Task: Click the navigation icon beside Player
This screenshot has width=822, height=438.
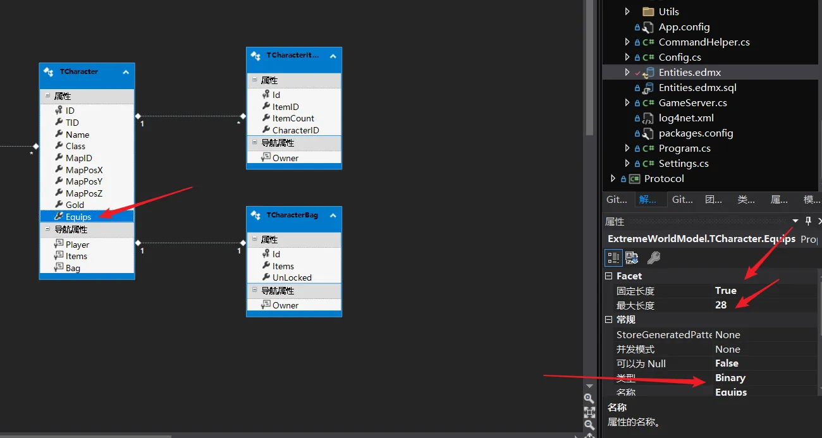Action: (x=59, y=245)
